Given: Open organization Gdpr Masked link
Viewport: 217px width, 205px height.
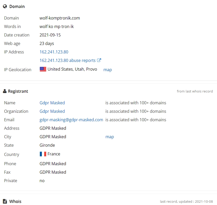Looking at the screenshot, I should [x=52, y=111].
